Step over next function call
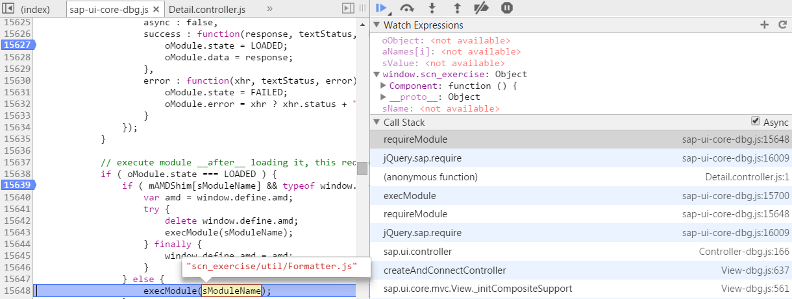This screenshot has height=299, width=792. tap(407, 8)
